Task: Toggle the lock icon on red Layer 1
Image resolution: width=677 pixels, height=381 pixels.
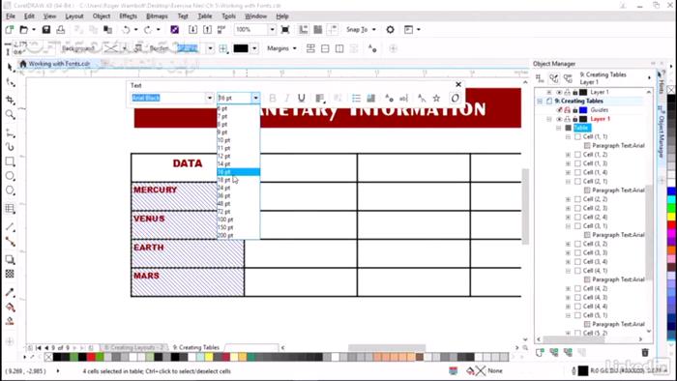Action: tap(575, 119)
